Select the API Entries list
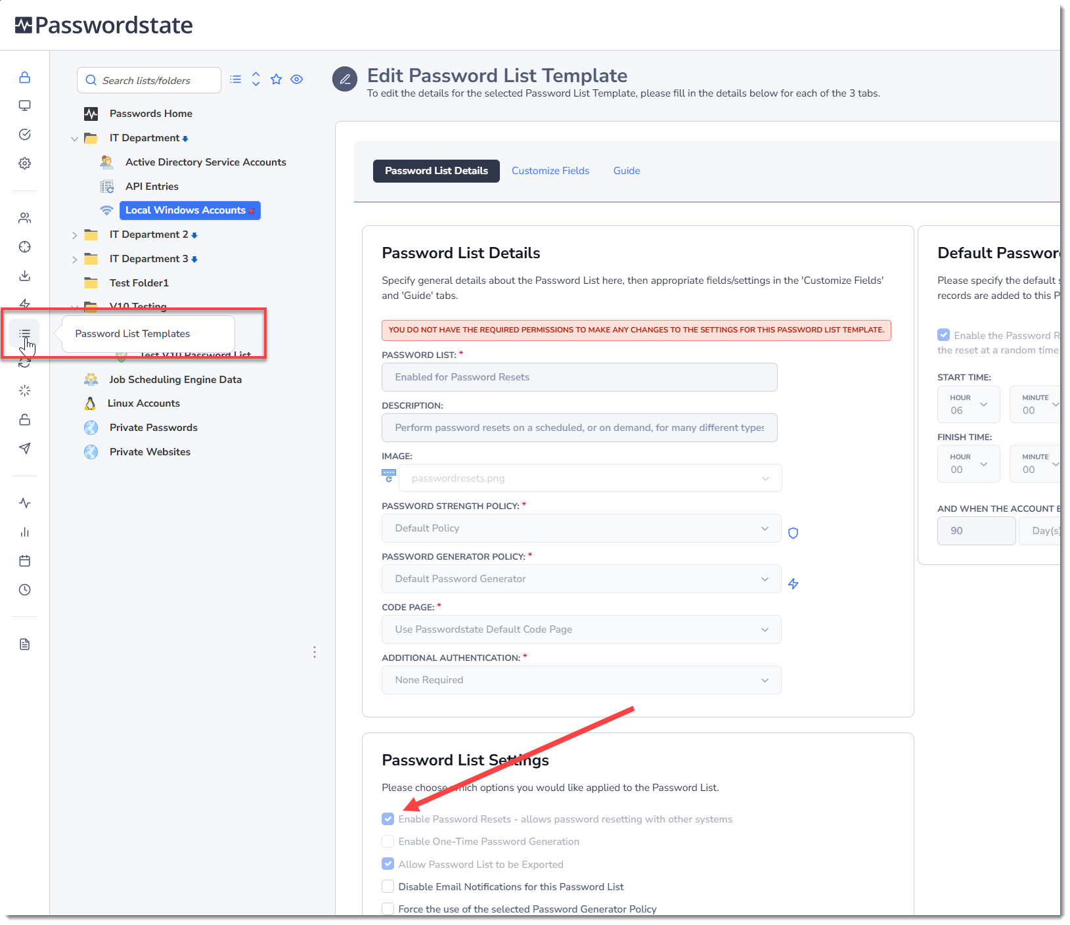1070x925 pixels. pyautogui.click(x=152, y=187)
